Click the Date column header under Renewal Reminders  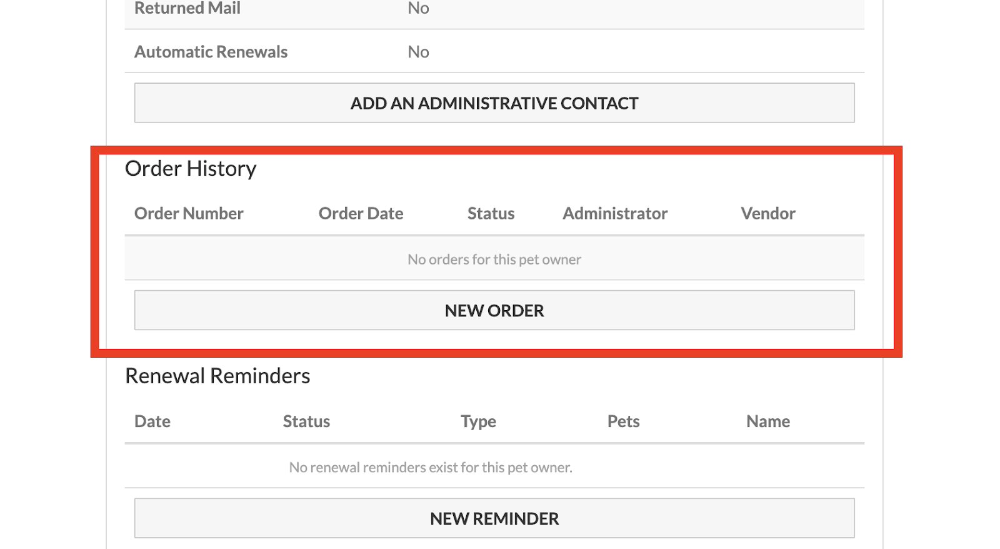point(152,421)
